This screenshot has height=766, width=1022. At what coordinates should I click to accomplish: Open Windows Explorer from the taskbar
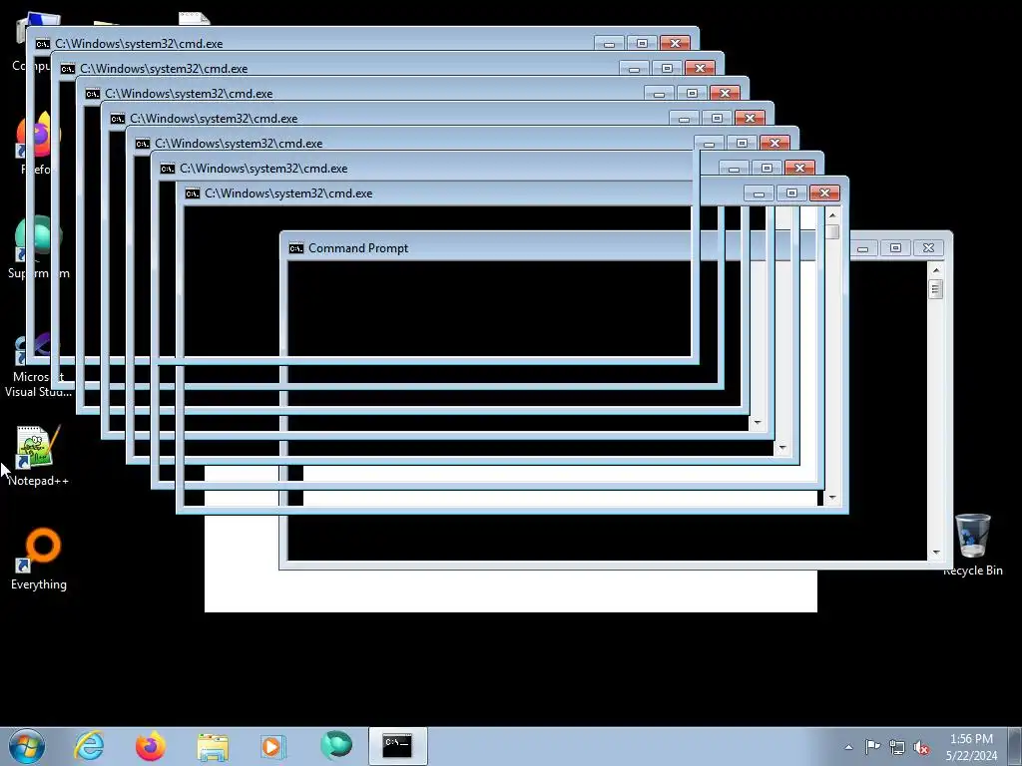coord(213,746)
